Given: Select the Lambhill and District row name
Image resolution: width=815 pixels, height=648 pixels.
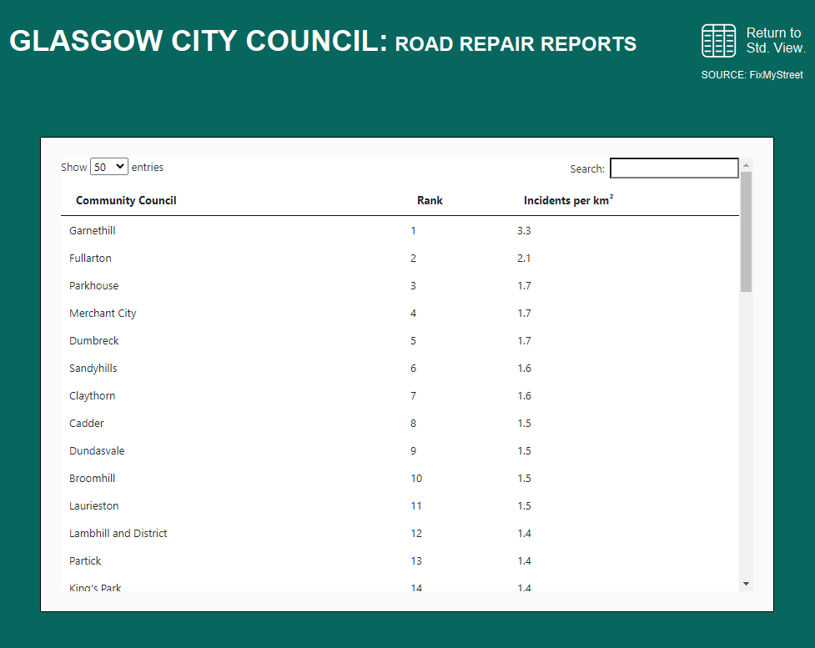Looking at the screenshot, I should click(118, 534).
